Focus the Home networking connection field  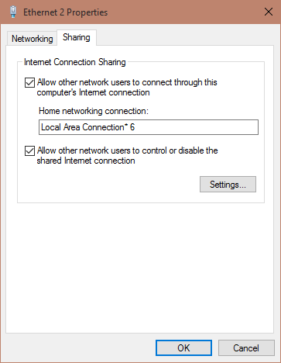[x=149, y=127]
